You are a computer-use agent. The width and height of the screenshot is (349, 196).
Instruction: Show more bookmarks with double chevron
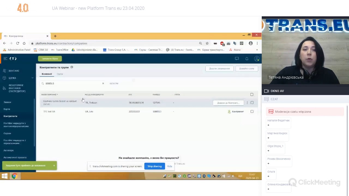pyautogui.click(x=257, y=50)
